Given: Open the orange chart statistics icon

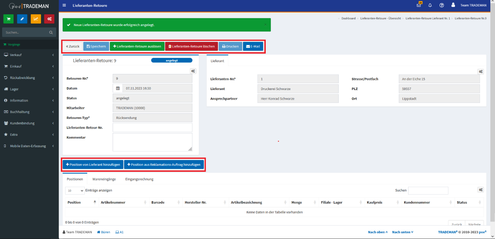Looking at the screenshot, I should point(36,19).
